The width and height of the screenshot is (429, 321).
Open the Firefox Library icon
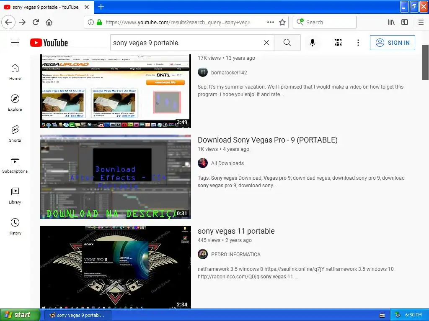(391, 22)
